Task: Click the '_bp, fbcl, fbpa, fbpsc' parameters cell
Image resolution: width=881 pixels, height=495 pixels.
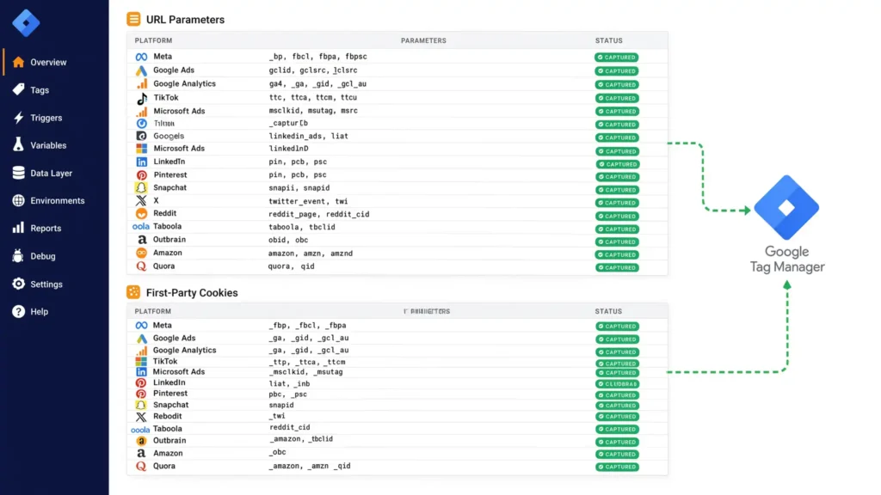Action: 318,57
